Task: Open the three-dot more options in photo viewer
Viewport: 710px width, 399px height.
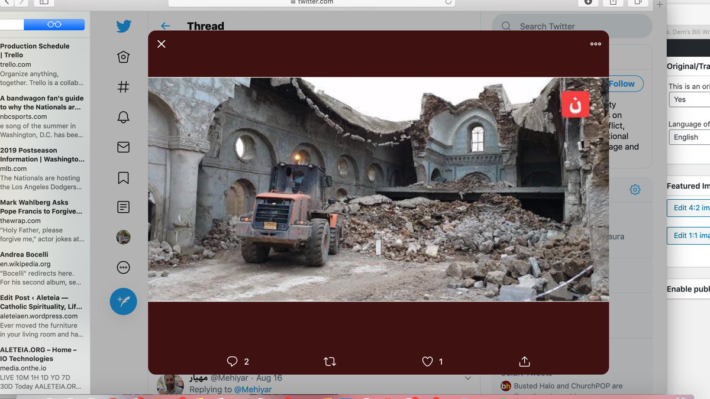Action: coord(595,44)
